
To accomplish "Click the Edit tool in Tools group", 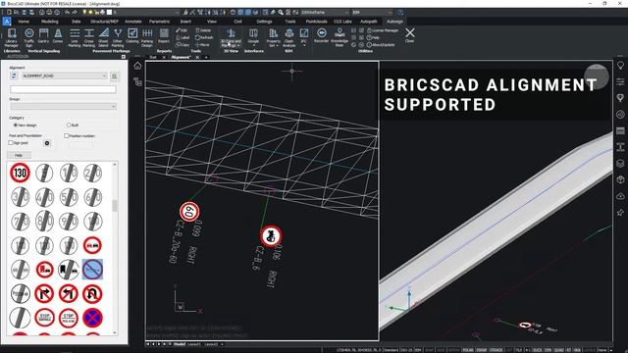I will [182, 30].
